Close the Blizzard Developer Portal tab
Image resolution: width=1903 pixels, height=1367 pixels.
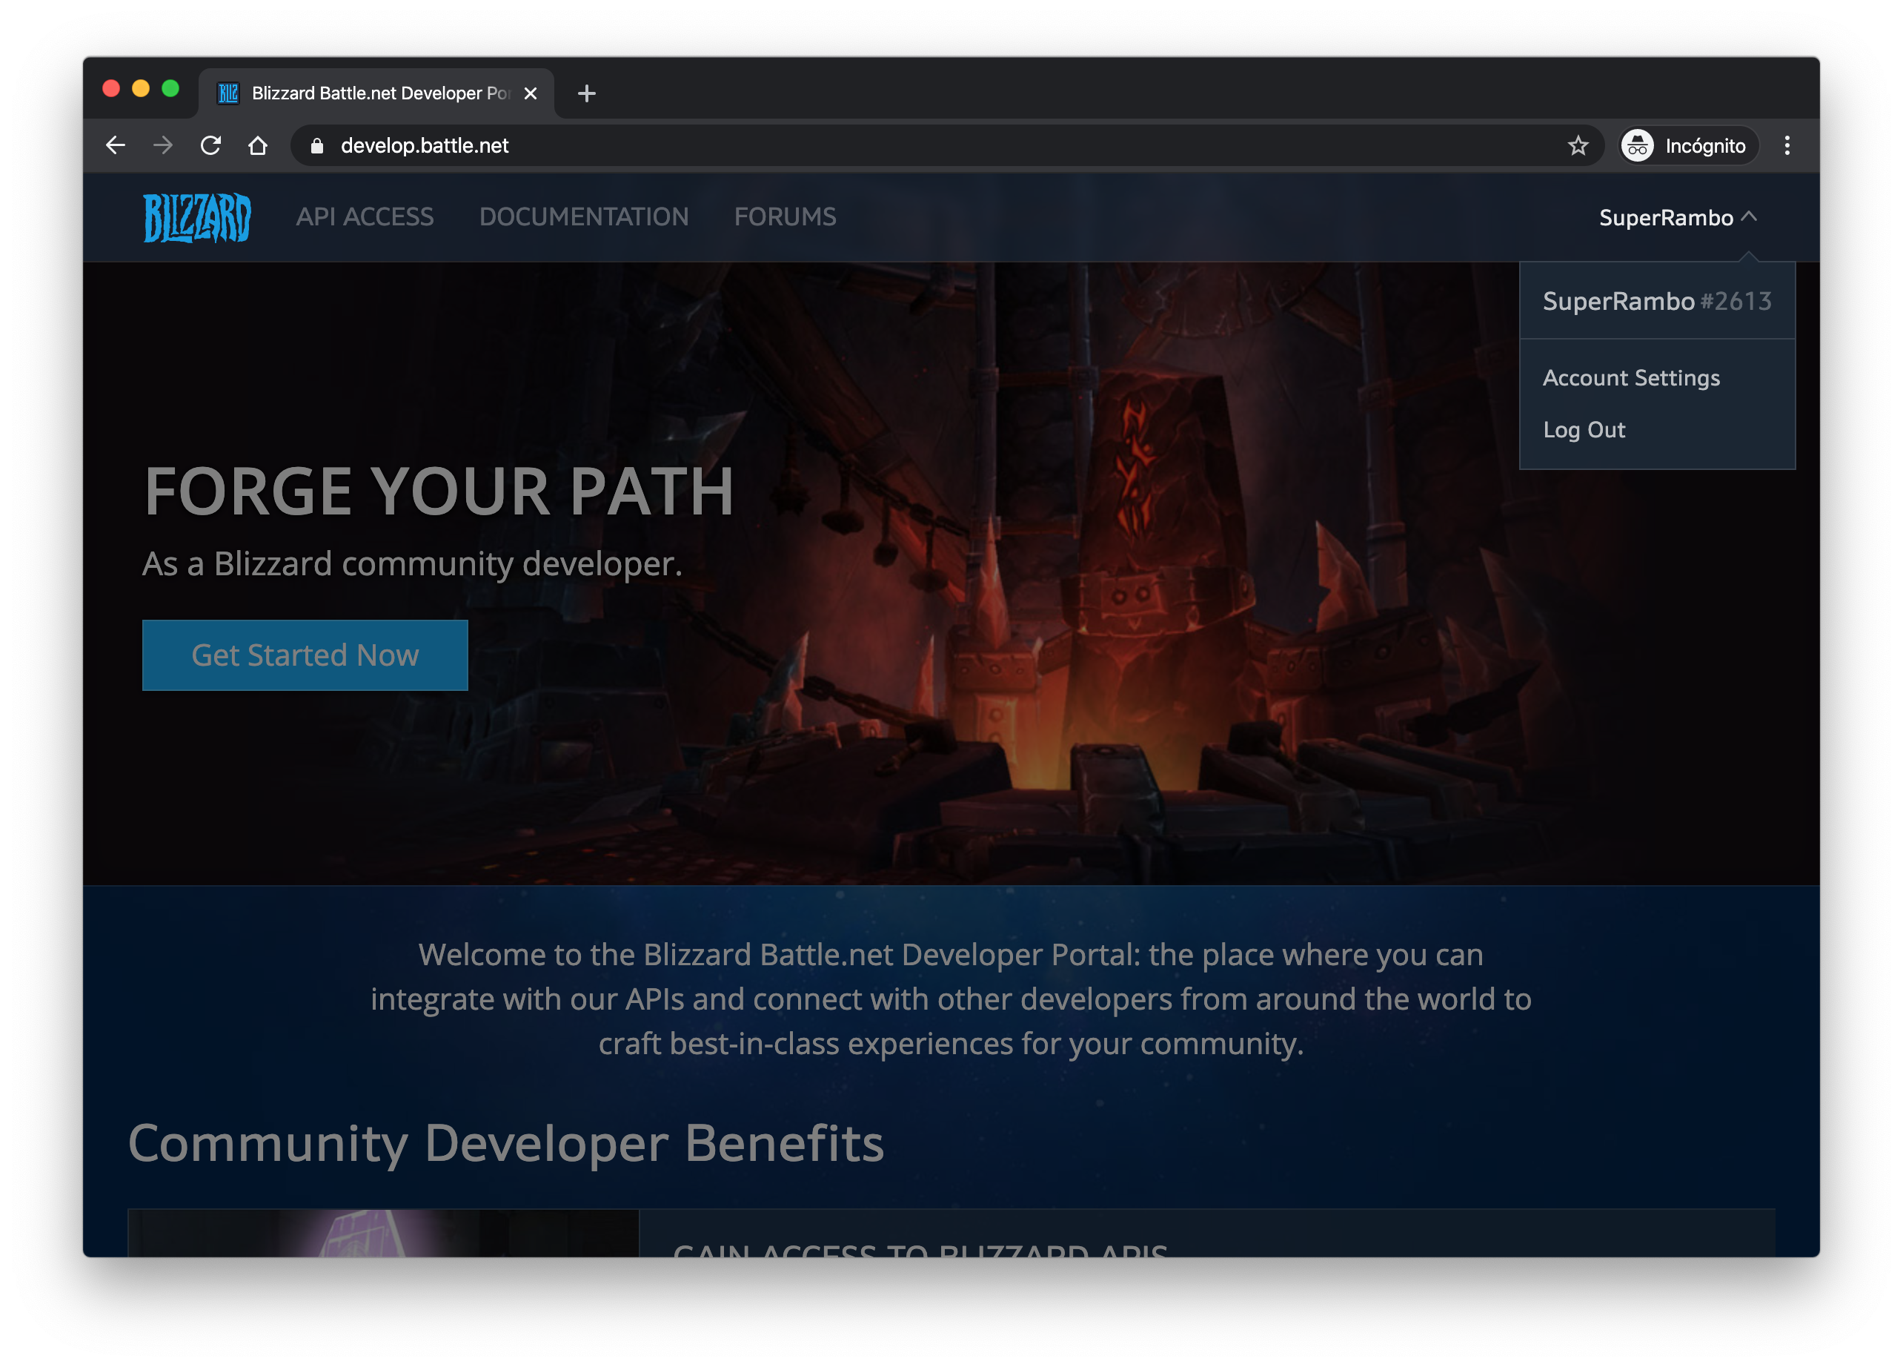coord(531,93)
